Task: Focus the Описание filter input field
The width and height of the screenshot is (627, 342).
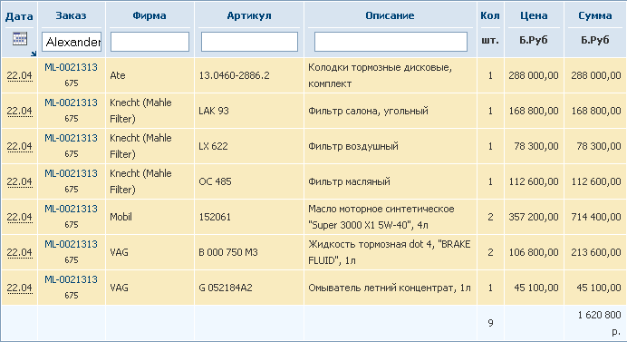Action: click(x=391, y=42)
